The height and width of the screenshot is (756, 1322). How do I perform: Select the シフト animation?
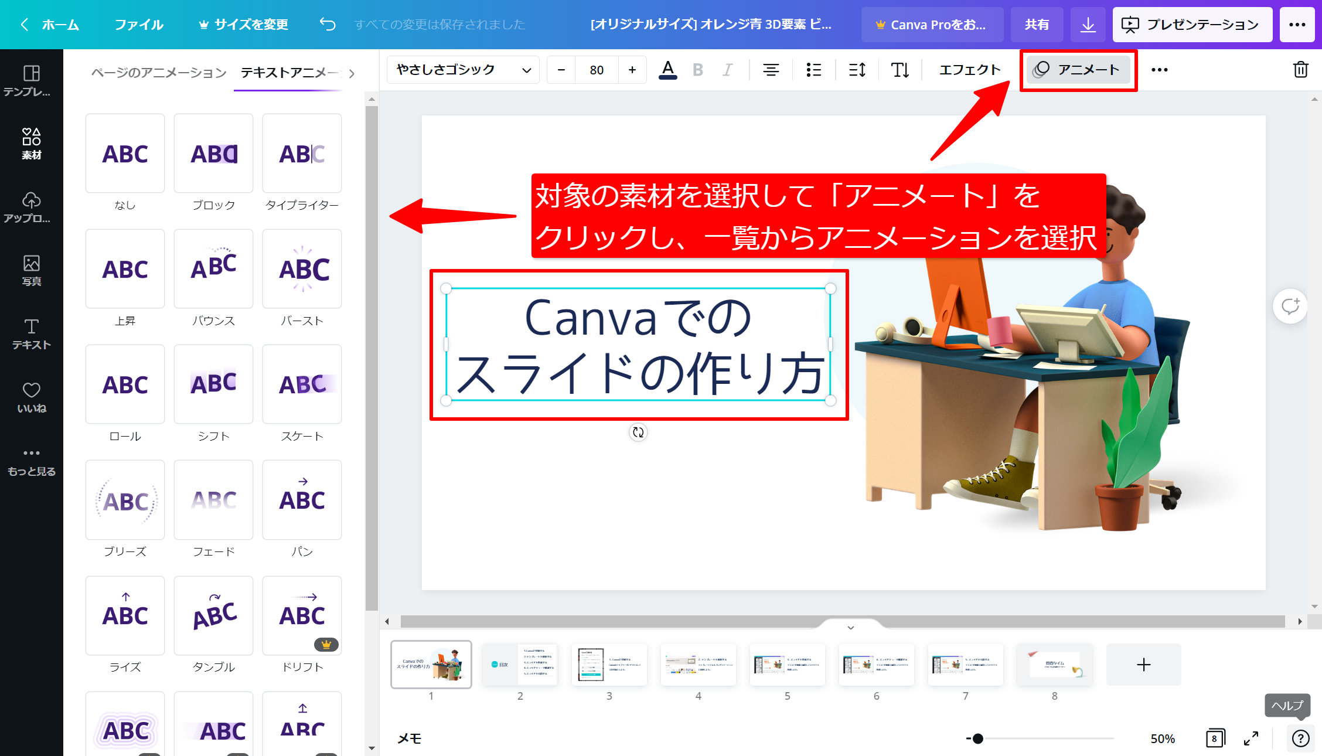tap(213, 384)
